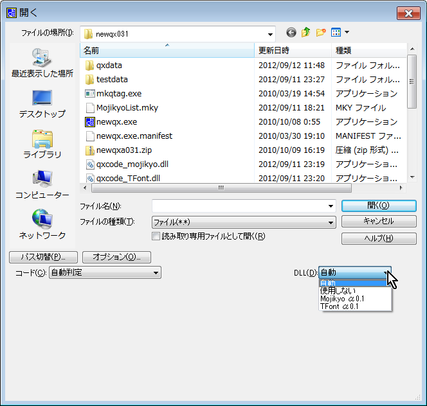
Task: Expand the ファイル名 dropdown arrow
Action: (x=331, y=206)
